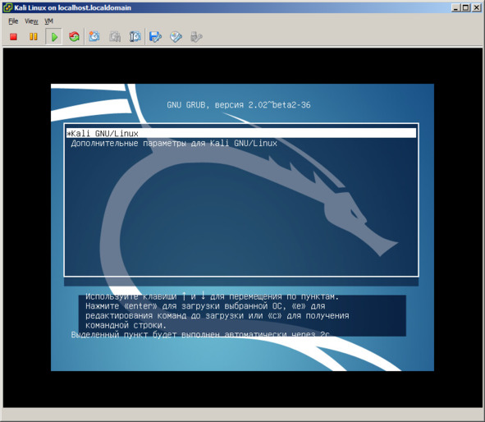Click the CD/DVD drive connect icon
This screenshot has width=485, height=422.
pyautogui.click(x=176, y=36)
